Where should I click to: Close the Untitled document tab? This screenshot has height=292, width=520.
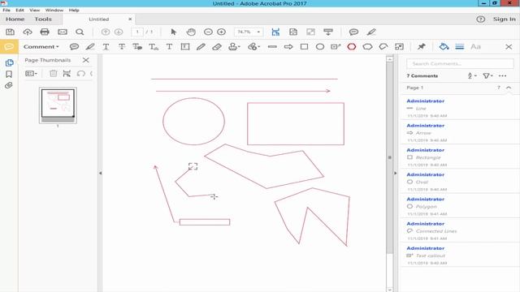(x=130, y=19)
